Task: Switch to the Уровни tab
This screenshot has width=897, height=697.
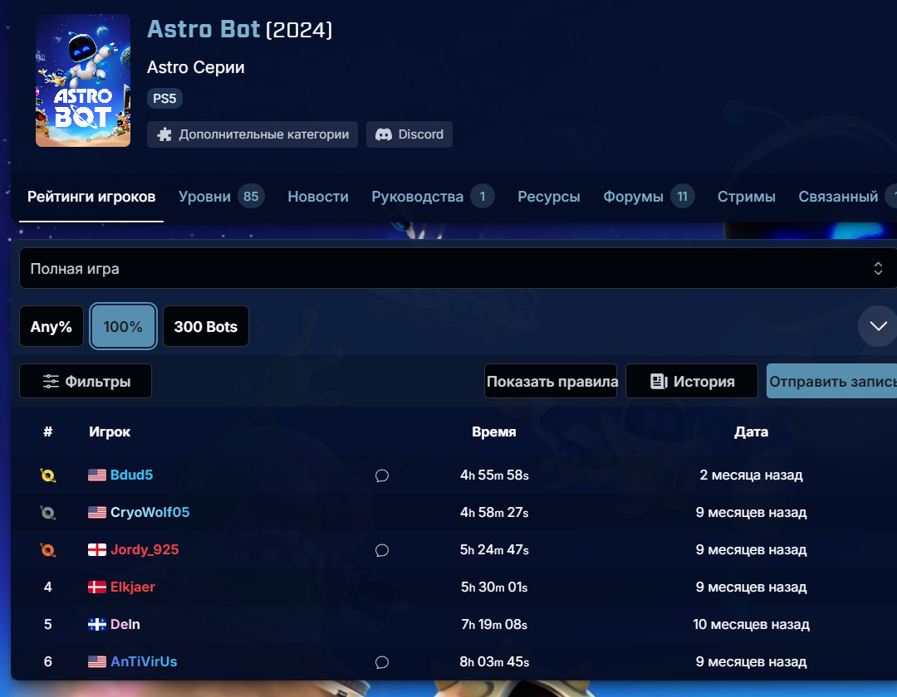Action: pyautogui.click(x=221, y=197)
